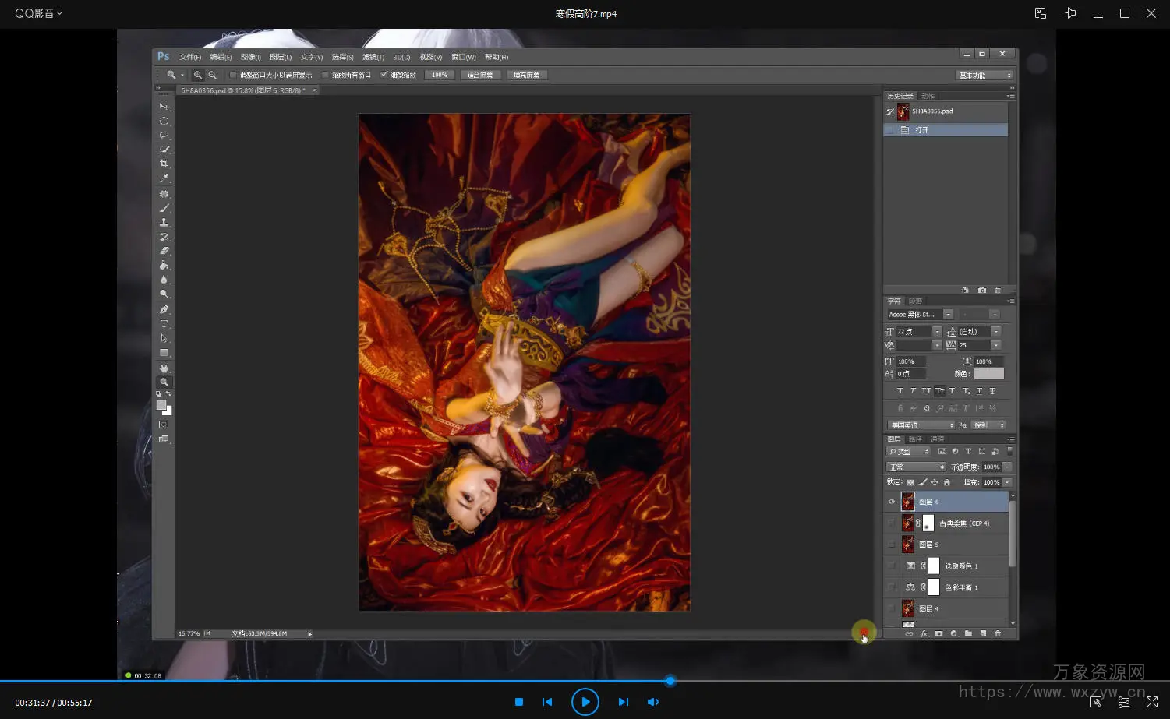1170x719 pixels.
Task: Open the QQ影音 main menu dropdown
Action: click(38, 13)
